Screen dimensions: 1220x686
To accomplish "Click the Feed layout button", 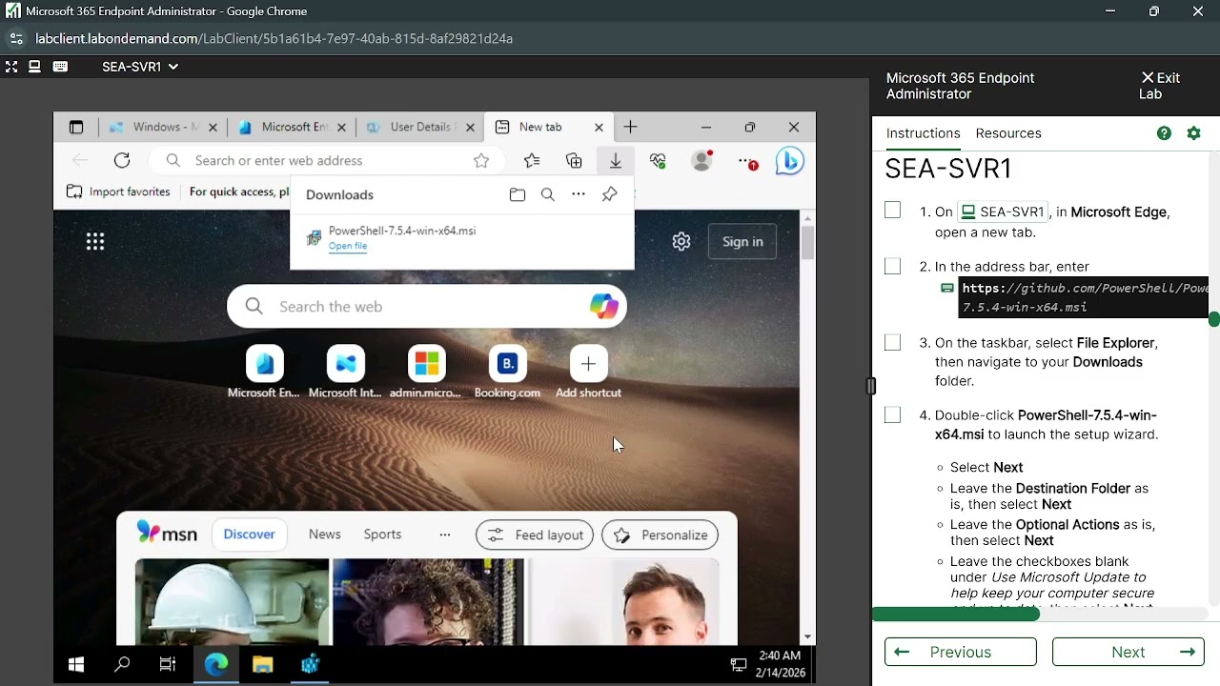I will 535,535.
